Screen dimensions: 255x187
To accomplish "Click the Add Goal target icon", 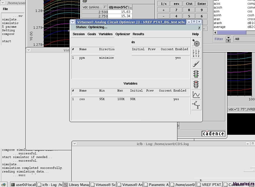I will click(196, 43).
